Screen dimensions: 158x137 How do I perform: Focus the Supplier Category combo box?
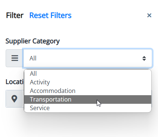pyautogui.click(x=88, y=58)
